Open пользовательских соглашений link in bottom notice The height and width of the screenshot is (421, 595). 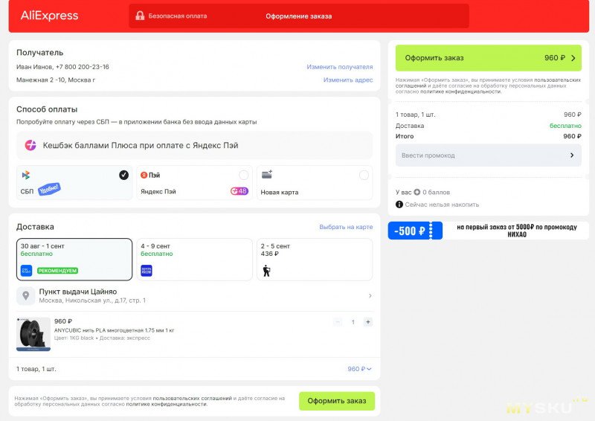click(x=193, y=398)
